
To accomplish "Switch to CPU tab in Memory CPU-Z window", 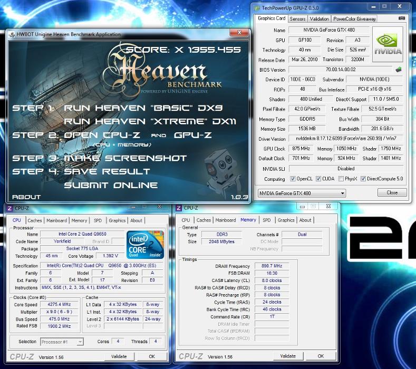I will pos(186,220).
